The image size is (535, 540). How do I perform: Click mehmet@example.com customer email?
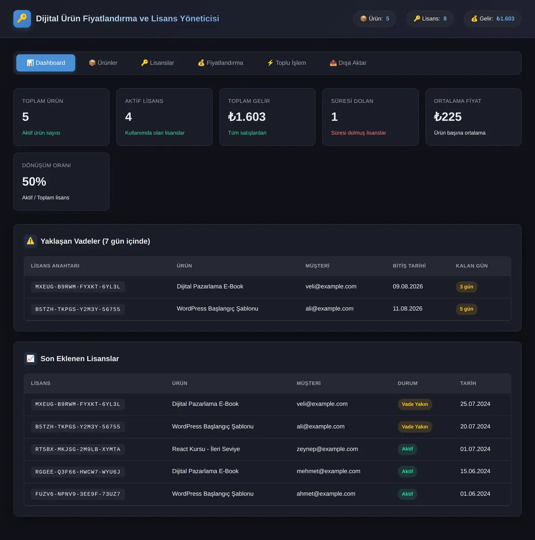(329, 471)
